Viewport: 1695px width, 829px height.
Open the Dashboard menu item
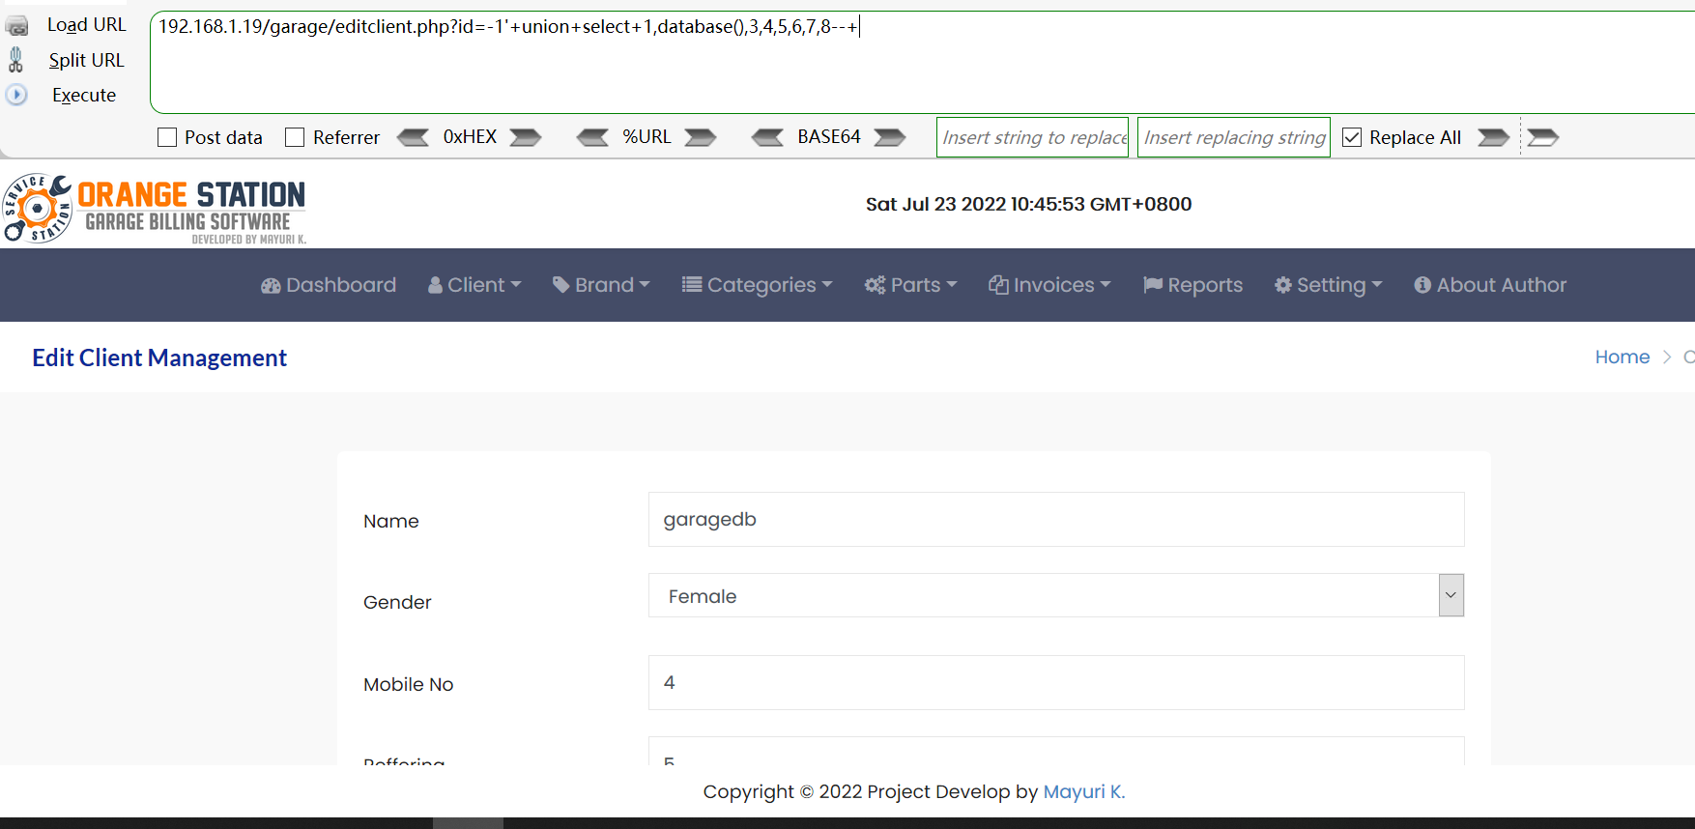coord(329,285)
